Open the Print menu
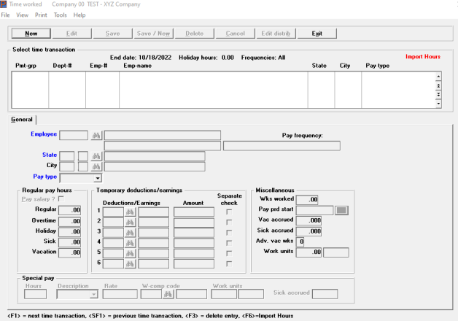The width and height of the screenshot is (458, 321). (42, 15)
